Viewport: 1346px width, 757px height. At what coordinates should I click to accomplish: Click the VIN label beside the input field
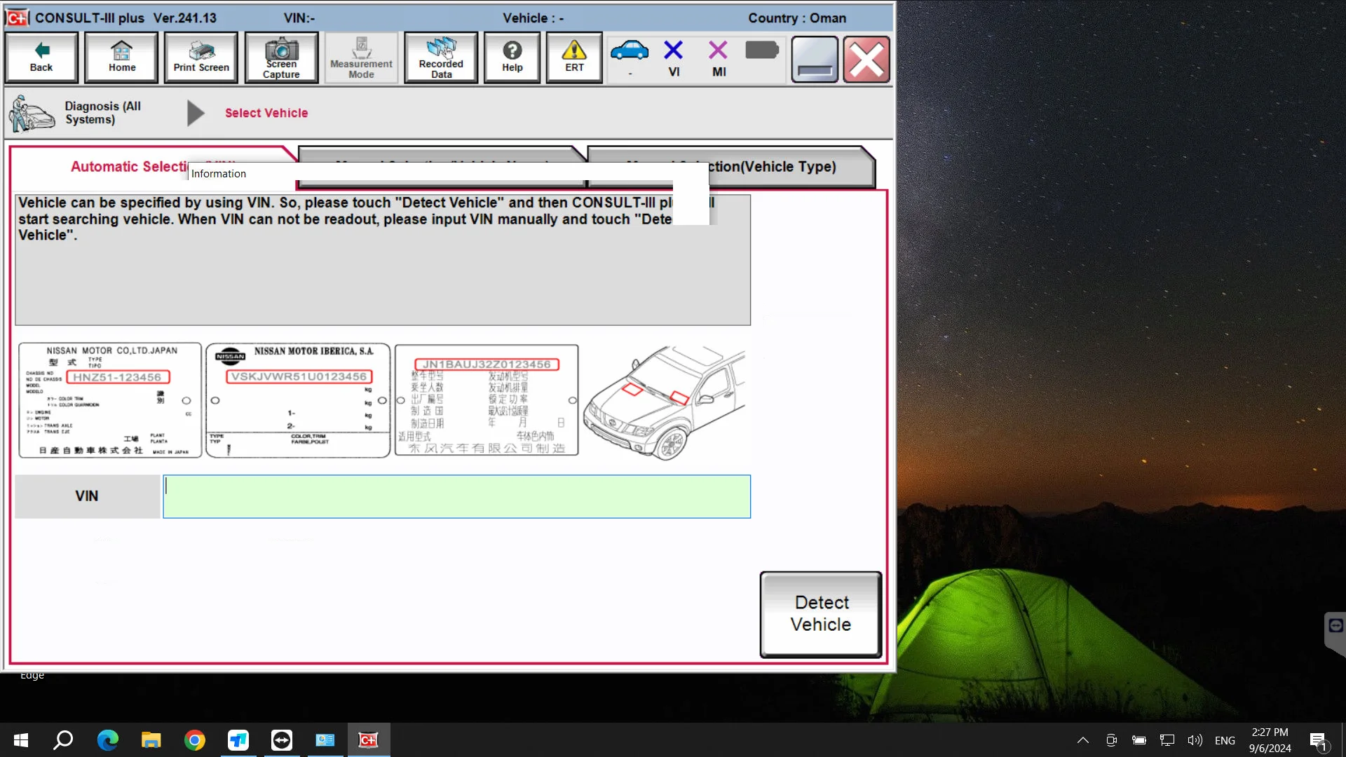(87, 496)
